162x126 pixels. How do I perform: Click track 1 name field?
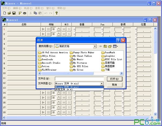click(x=24, y=29)
